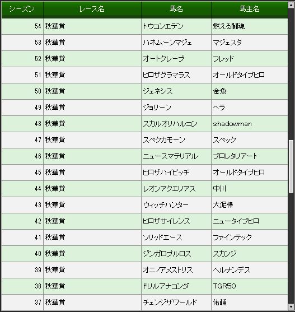Click the vertical scrollbar thumb
The width and height of the screenshot is (295, 312).
click(x=291, y=166)
